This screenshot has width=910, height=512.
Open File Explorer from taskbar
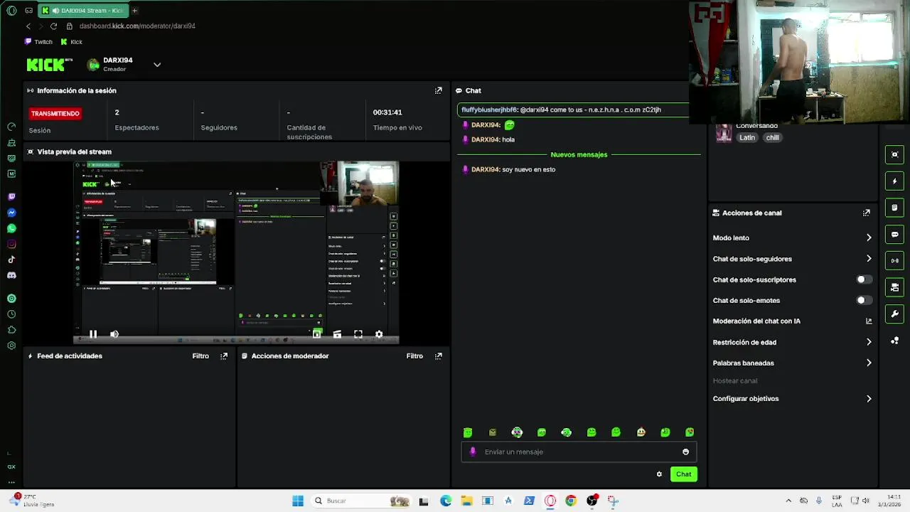tap(466, 501)
